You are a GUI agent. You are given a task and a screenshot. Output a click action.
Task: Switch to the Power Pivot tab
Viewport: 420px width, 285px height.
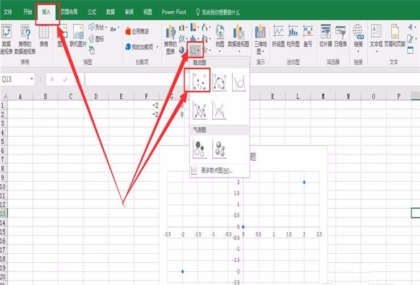coord(174,12)
